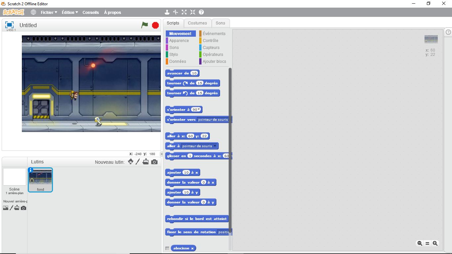Click the Block help question icon
The image size is (452, 254).
tap(201, 12)
